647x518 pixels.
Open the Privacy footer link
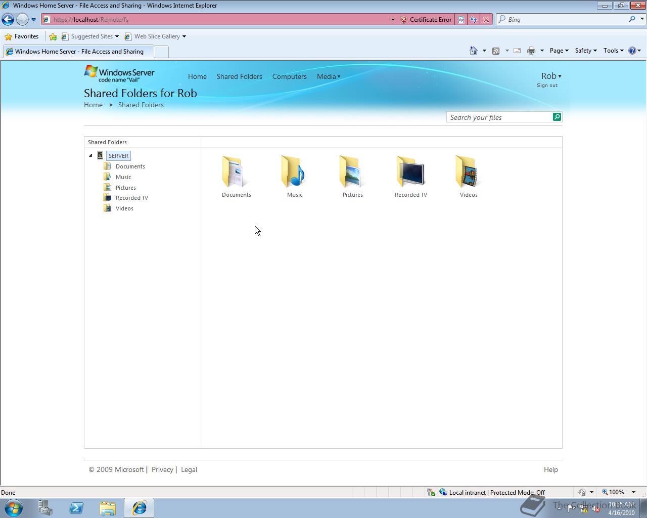[162, 469]
